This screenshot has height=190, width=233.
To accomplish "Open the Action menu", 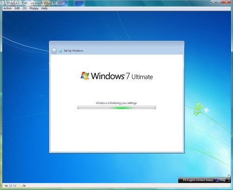I will click(x=7, y=8).
